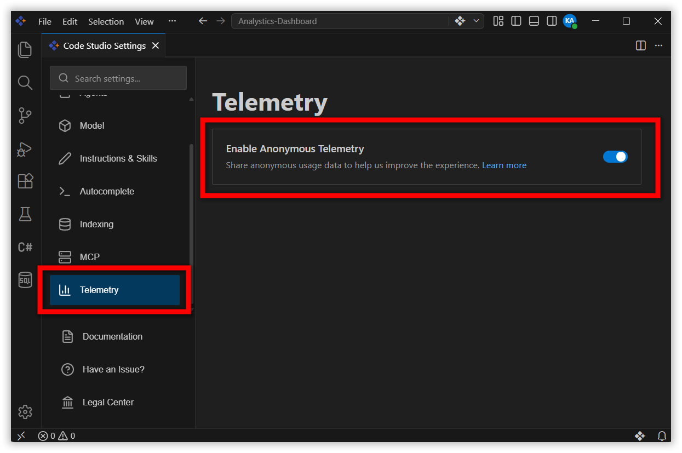Go forward with the right arrow
The image size is (682, 453).
(x=221, y=21)
